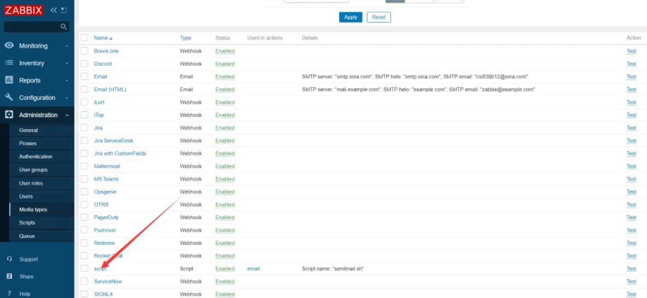Click the Apply filter button
The image size is (647, 298).
pyautogui.click(x=351, y=17)
